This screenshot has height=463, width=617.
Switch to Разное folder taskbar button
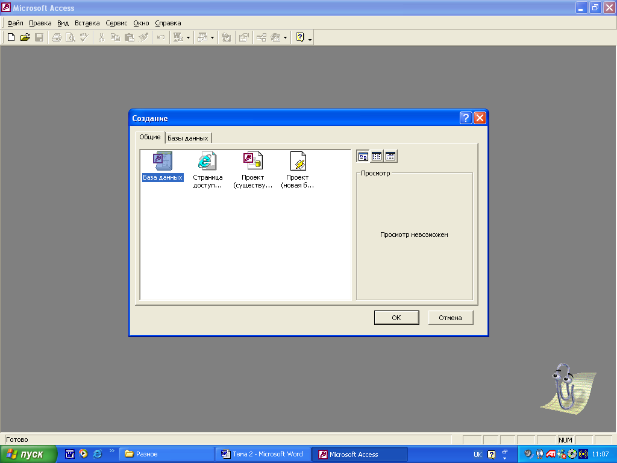point(167,455)
